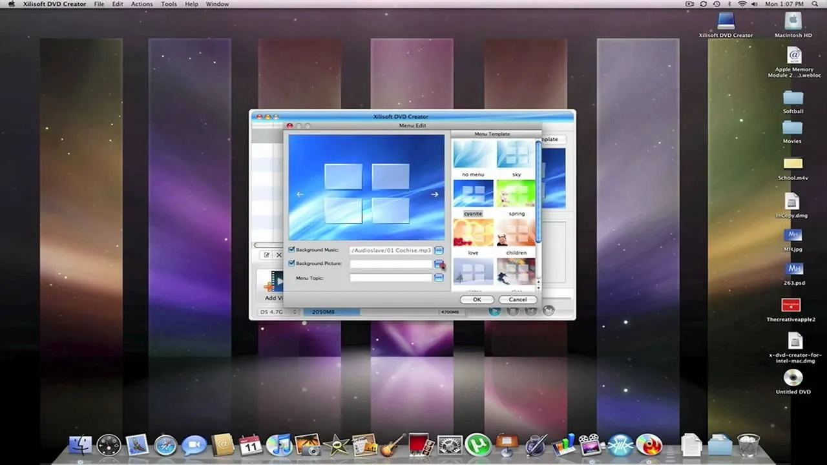The image size is (827, 465).
Task: Launch iMovie star icon in Dock
Action: coord(336,444)
